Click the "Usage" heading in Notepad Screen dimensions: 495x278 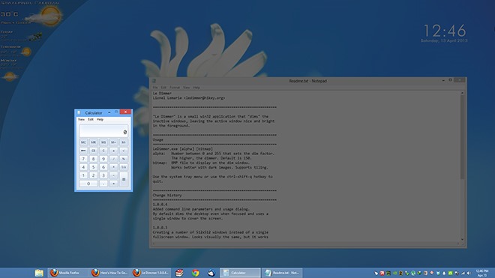pyautogui.click(x=158, y=139)
